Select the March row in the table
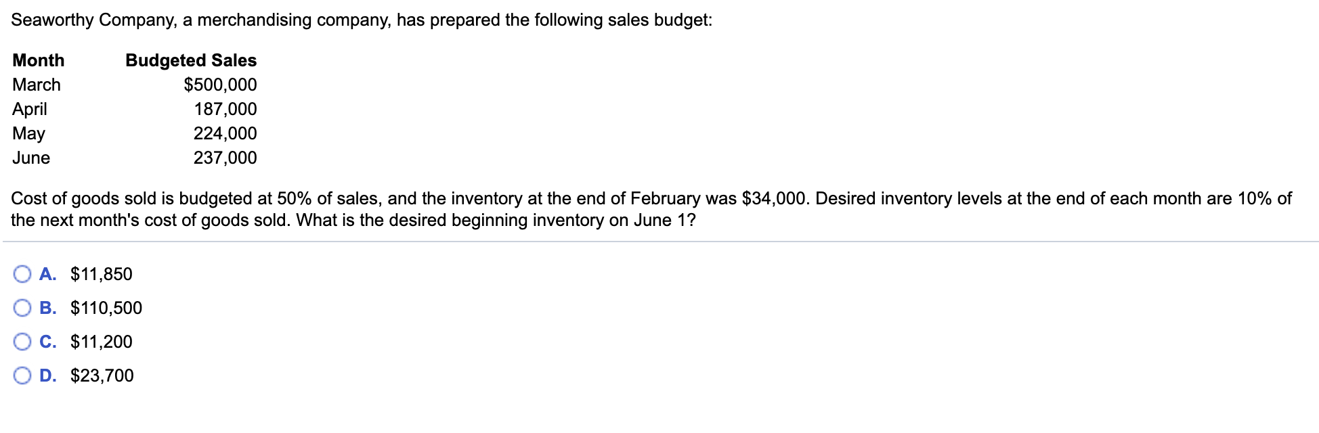 tap(37, 85)
